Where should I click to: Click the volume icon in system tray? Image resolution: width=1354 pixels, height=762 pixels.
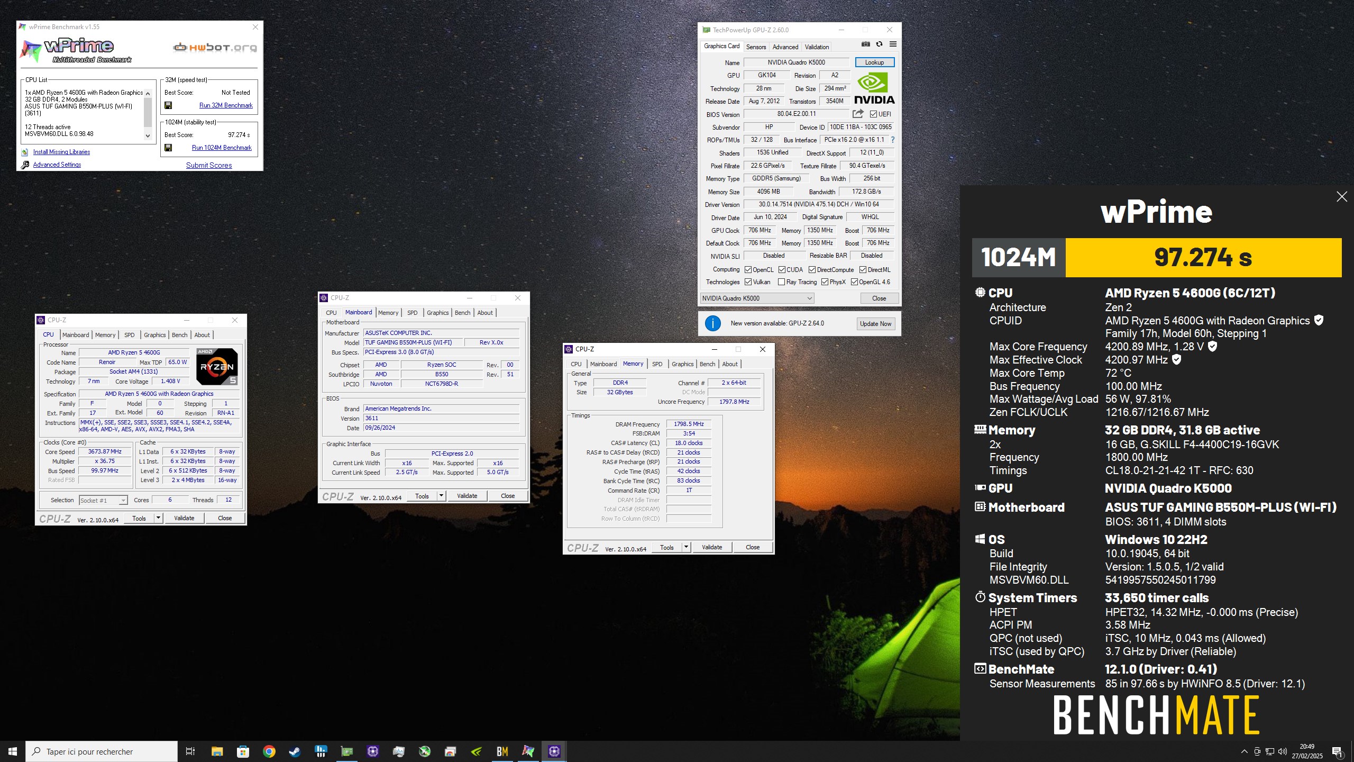coord(1282,751)
